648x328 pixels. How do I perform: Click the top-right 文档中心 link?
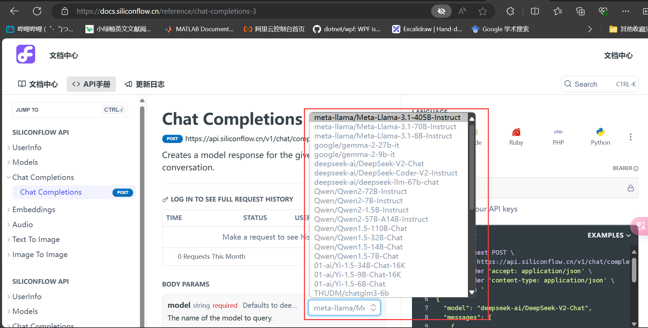click(618, 56)
